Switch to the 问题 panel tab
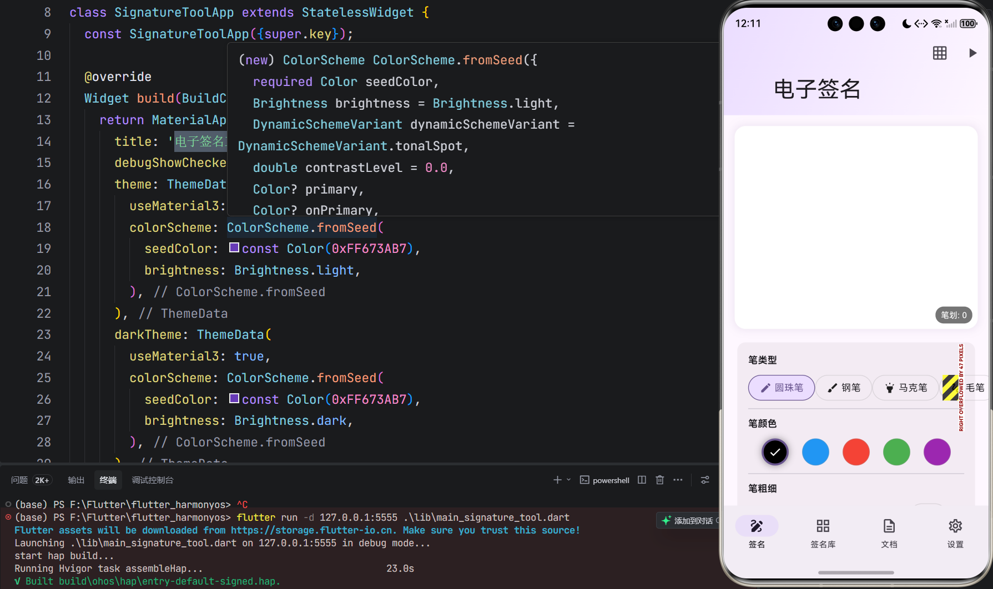Screen dimensions: 993x589 (19, 480)
